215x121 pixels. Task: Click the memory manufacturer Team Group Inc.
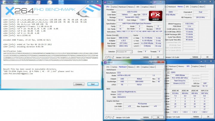click(x=180, y=81)
